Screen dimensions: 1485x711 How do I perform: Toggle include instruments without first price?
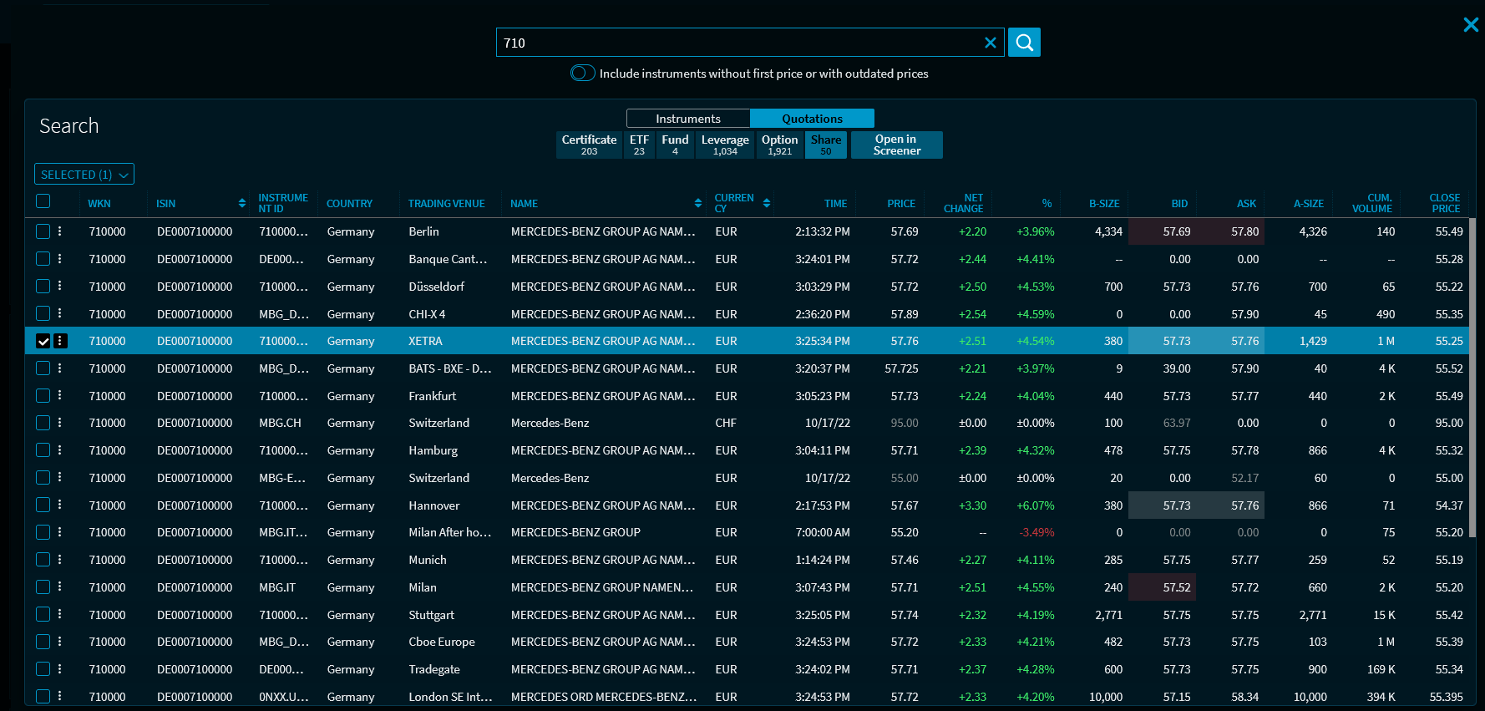pyautogui.click(x=582, y=74)
